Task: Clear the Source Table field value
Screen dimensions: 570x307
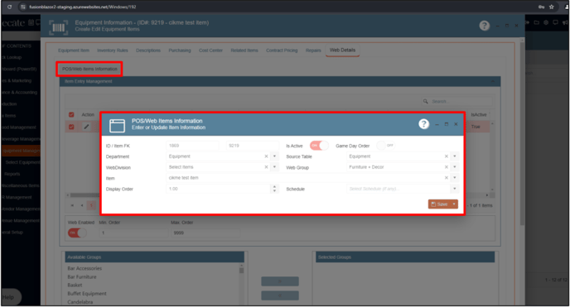Action: pos(447,156)
